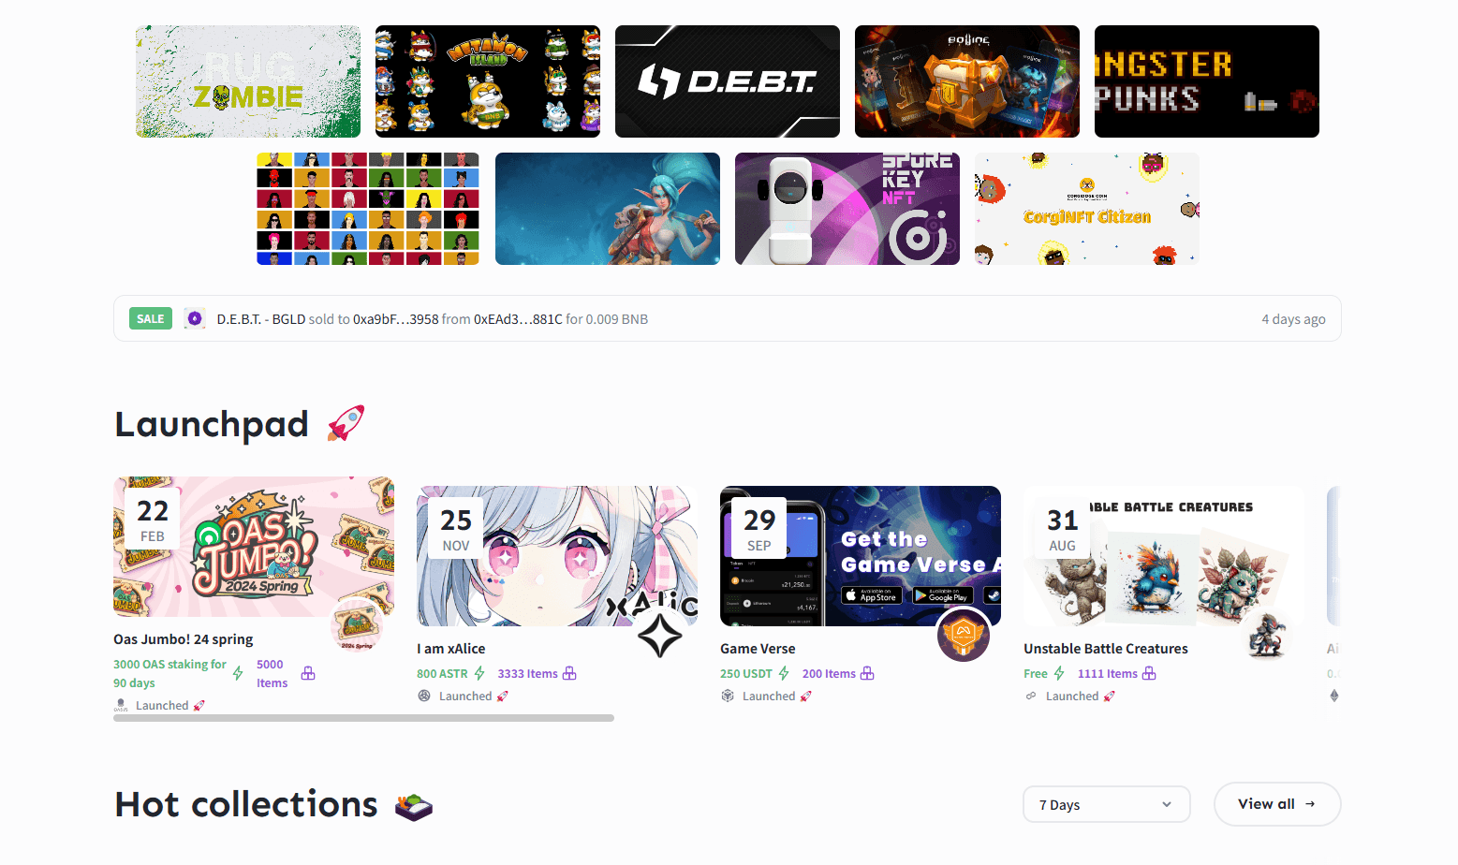This screenshot has width=1458, height=865.
Task: Click the D.E.B.T. token icon in sale feed
Action: 195,318
